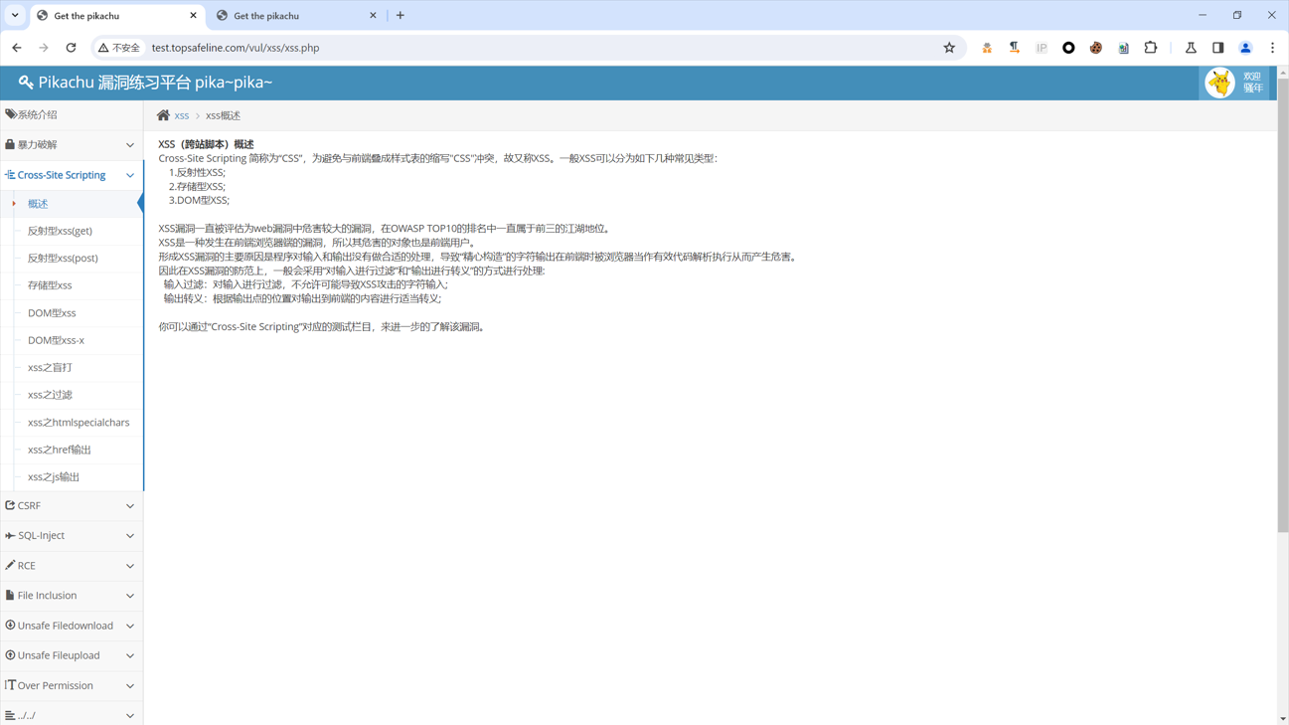Reload the page with refresh icon
Screen dimensions: 1289x725
[x=71, y=48]
